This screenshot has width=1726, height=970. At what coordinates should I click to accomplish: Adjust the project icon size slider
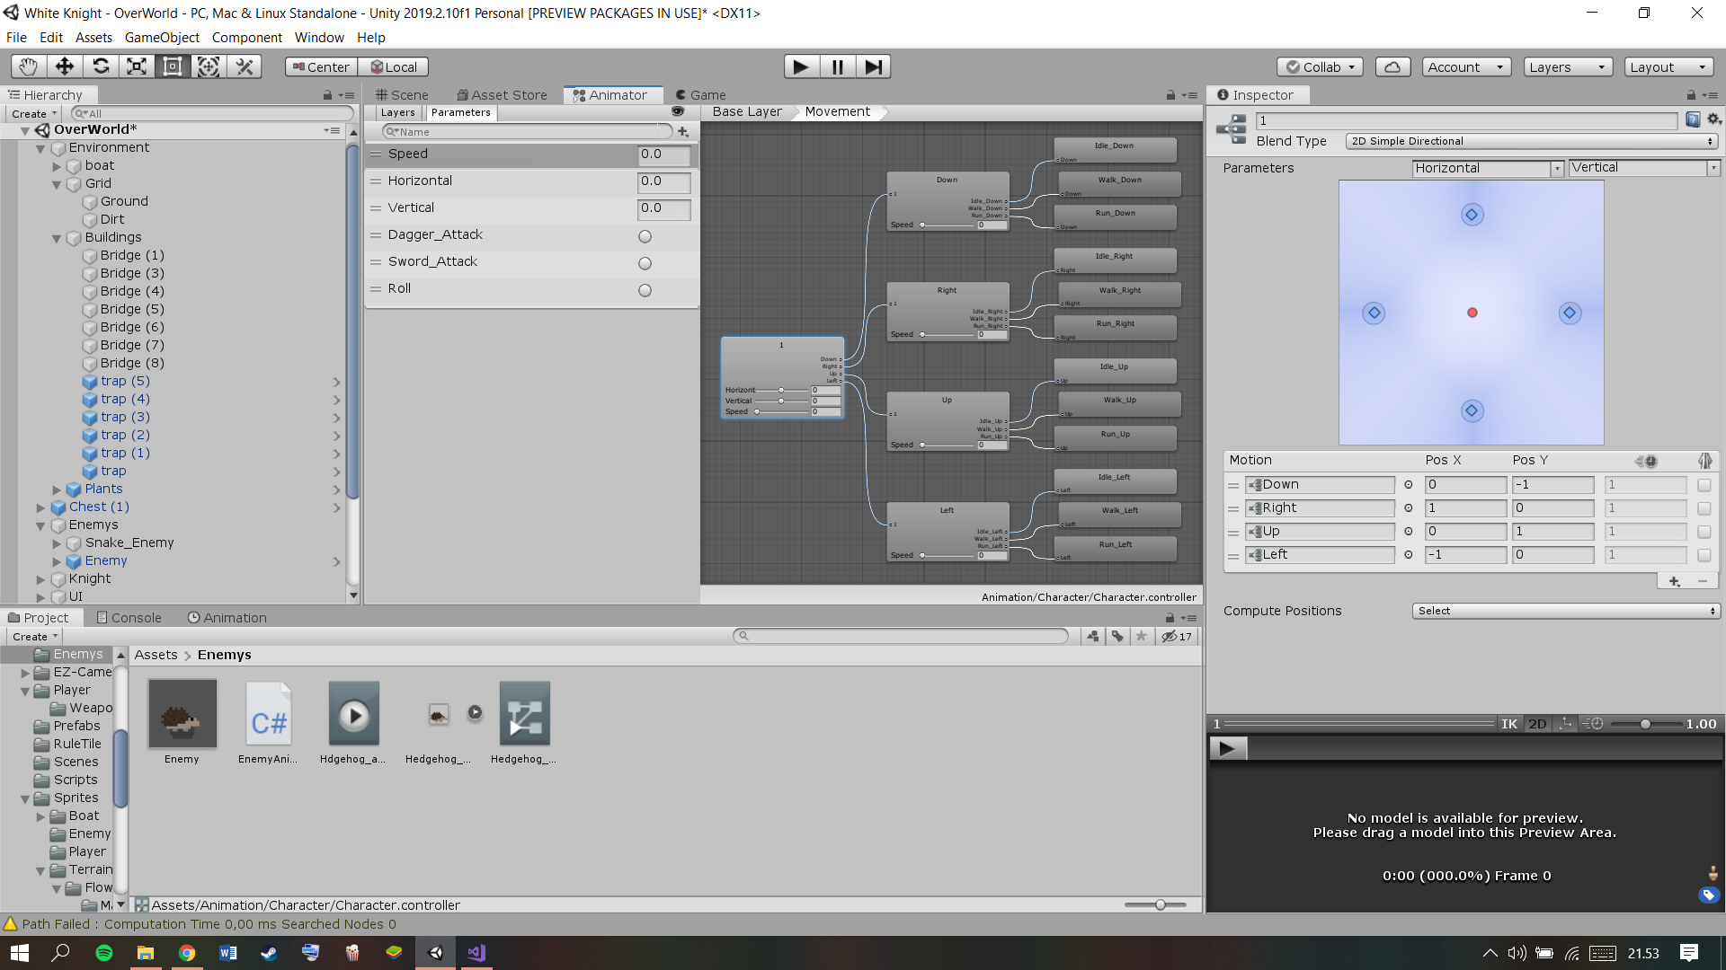1156,905
